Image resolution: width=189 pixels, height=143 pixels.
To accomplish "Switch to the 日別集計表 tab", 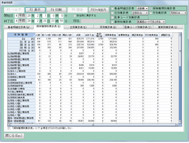I will 79,27.
